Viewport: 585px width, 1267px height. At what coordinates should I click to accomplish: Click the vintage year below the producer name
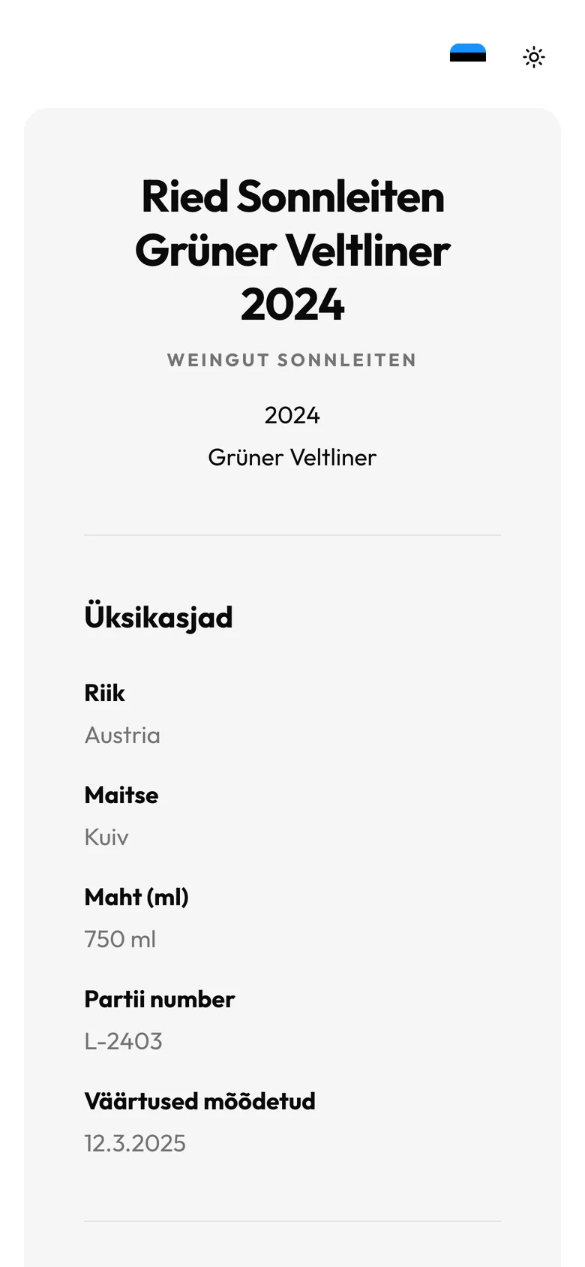pyautogui.click(x=292, y=415)
